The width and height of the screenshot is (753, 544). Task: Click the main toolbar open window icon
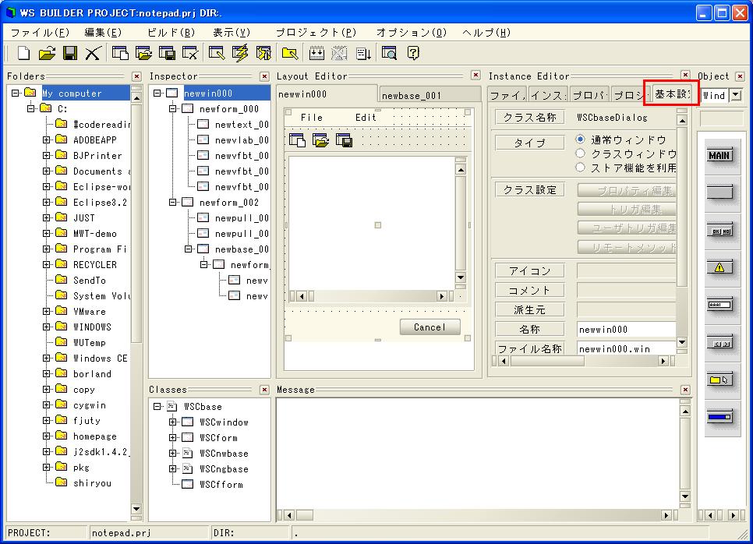click(143, 53)
